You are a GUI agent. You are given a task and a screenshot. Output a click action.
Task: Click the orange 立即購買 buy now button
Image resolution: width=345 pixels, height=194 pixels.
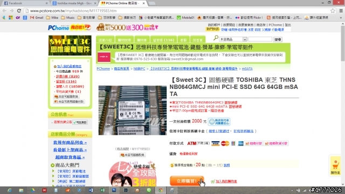point(187,181)
